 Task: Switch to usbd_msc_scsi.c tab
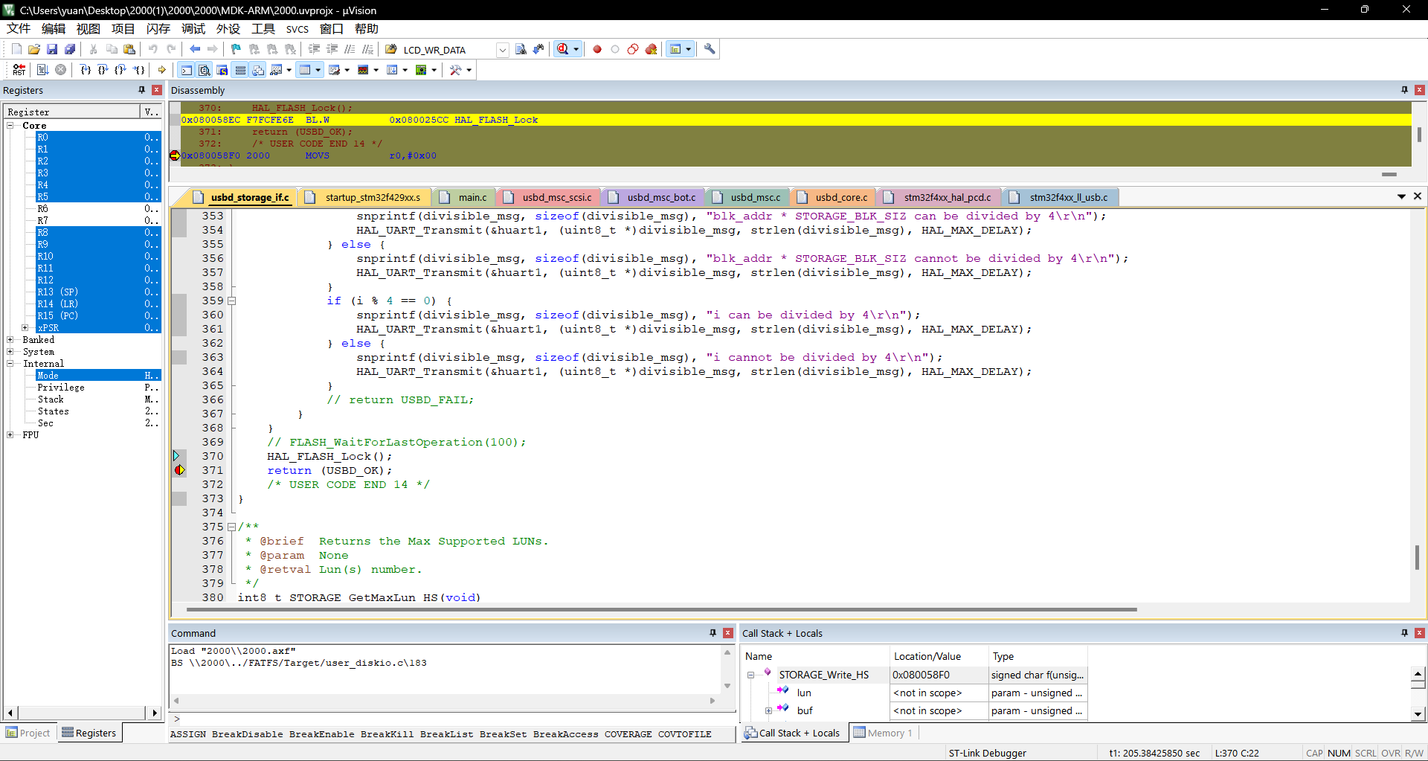tap(549, 197)
